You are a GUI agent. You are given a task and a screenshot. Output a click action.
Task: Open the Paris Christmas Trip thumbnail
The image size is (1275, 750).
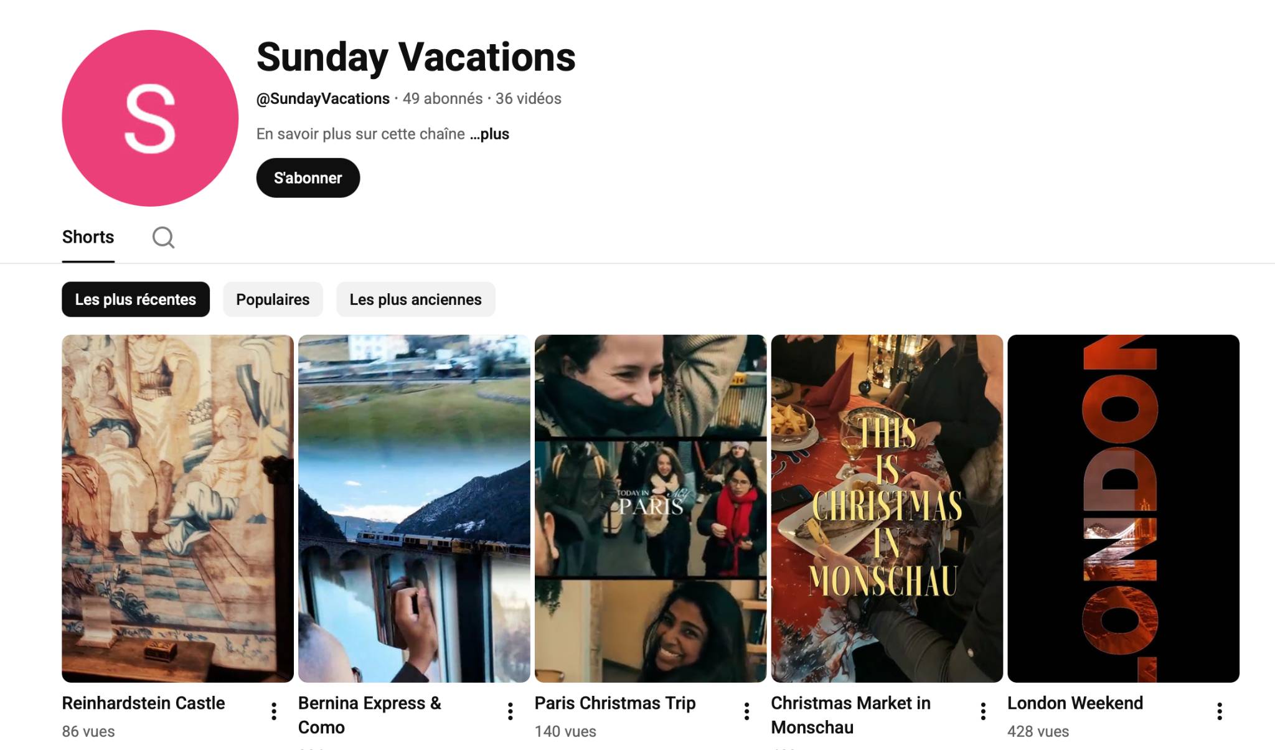pyautogui.click(x=651, y=508)
